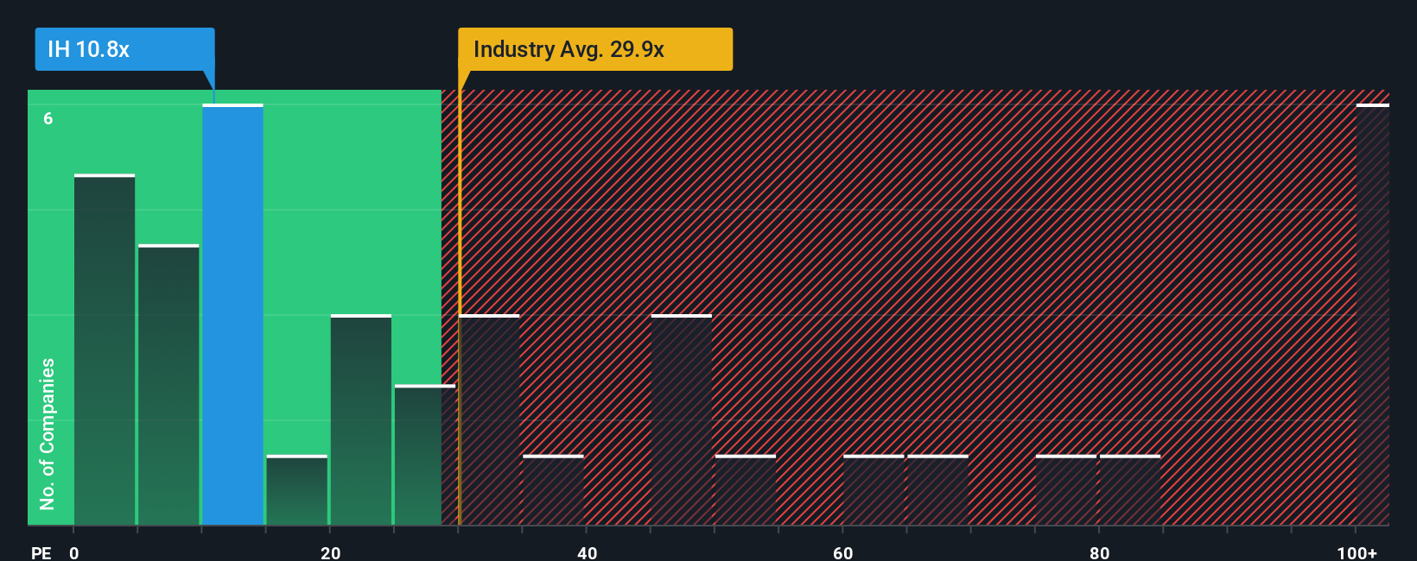Click the bar at PE 65-70
The height and width of the screenshot is (561, 1417).
point(937,490)
